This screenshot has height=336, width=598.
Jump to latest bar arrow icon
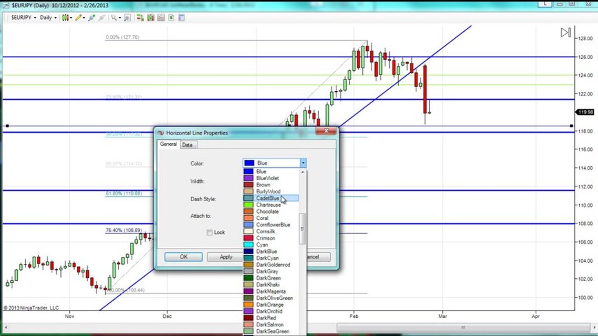pyautogui.click(x=566, y=32)
